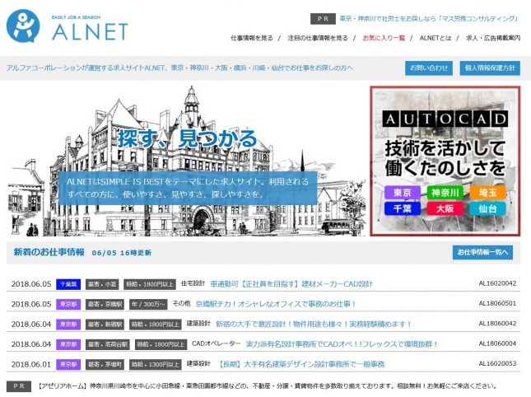Image resolution: width=531 pixels, height=397 pixels.
Task: Select the green 神奈川 area tile
Action: pos(445,193)
